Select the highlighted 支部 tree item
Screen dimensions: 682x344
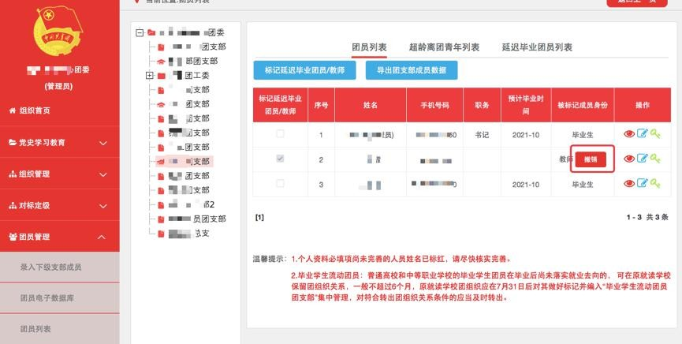pyautogui.click(x=184, y=162)
